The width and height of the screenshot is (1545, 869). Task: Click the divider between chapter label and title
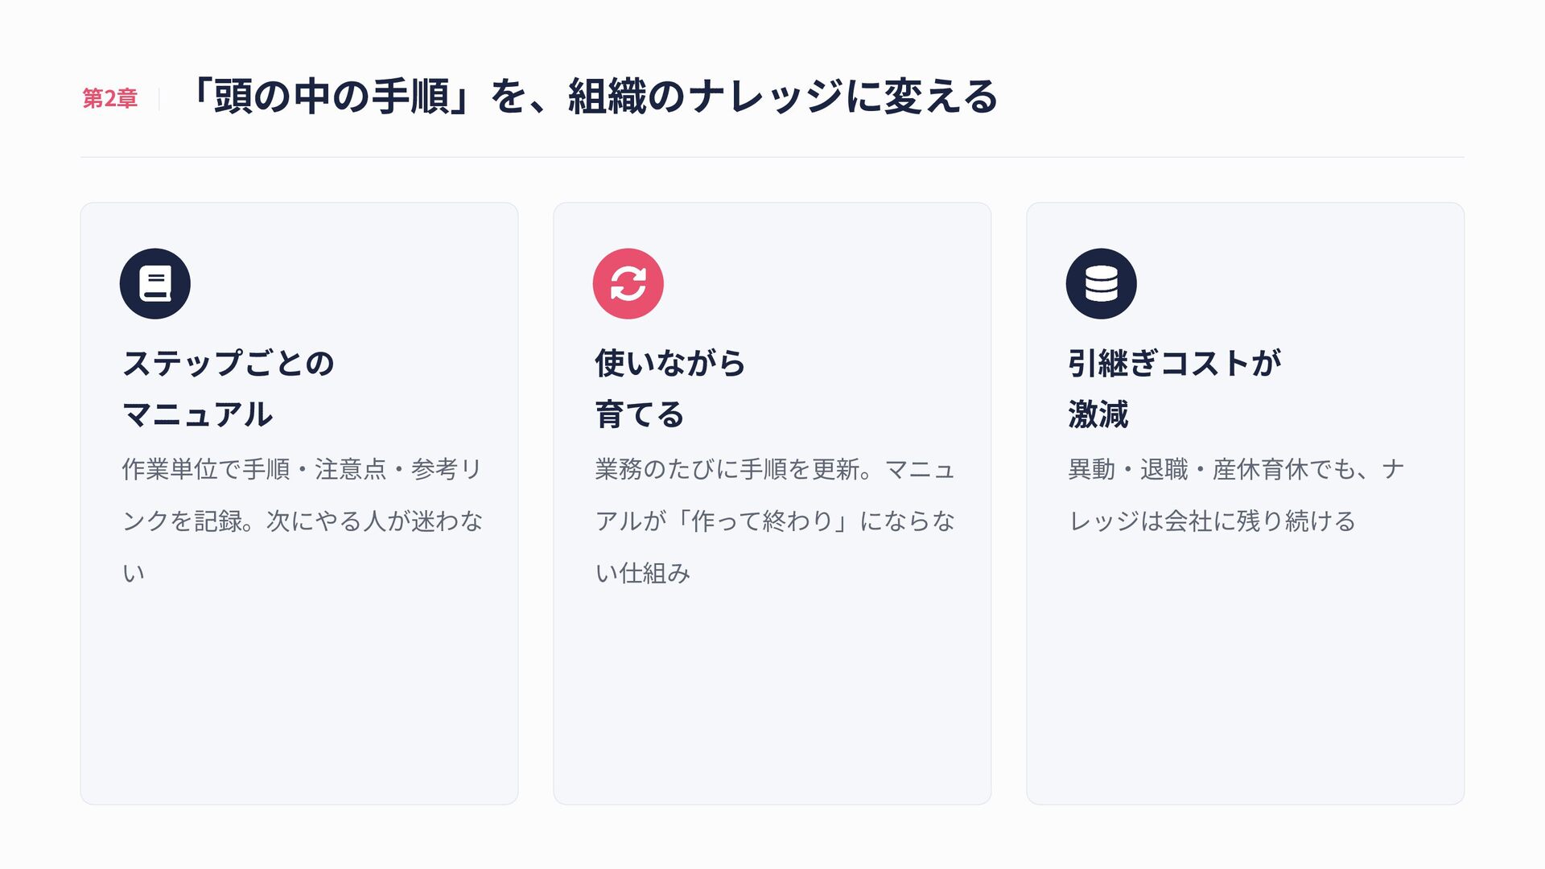point(159,99)
